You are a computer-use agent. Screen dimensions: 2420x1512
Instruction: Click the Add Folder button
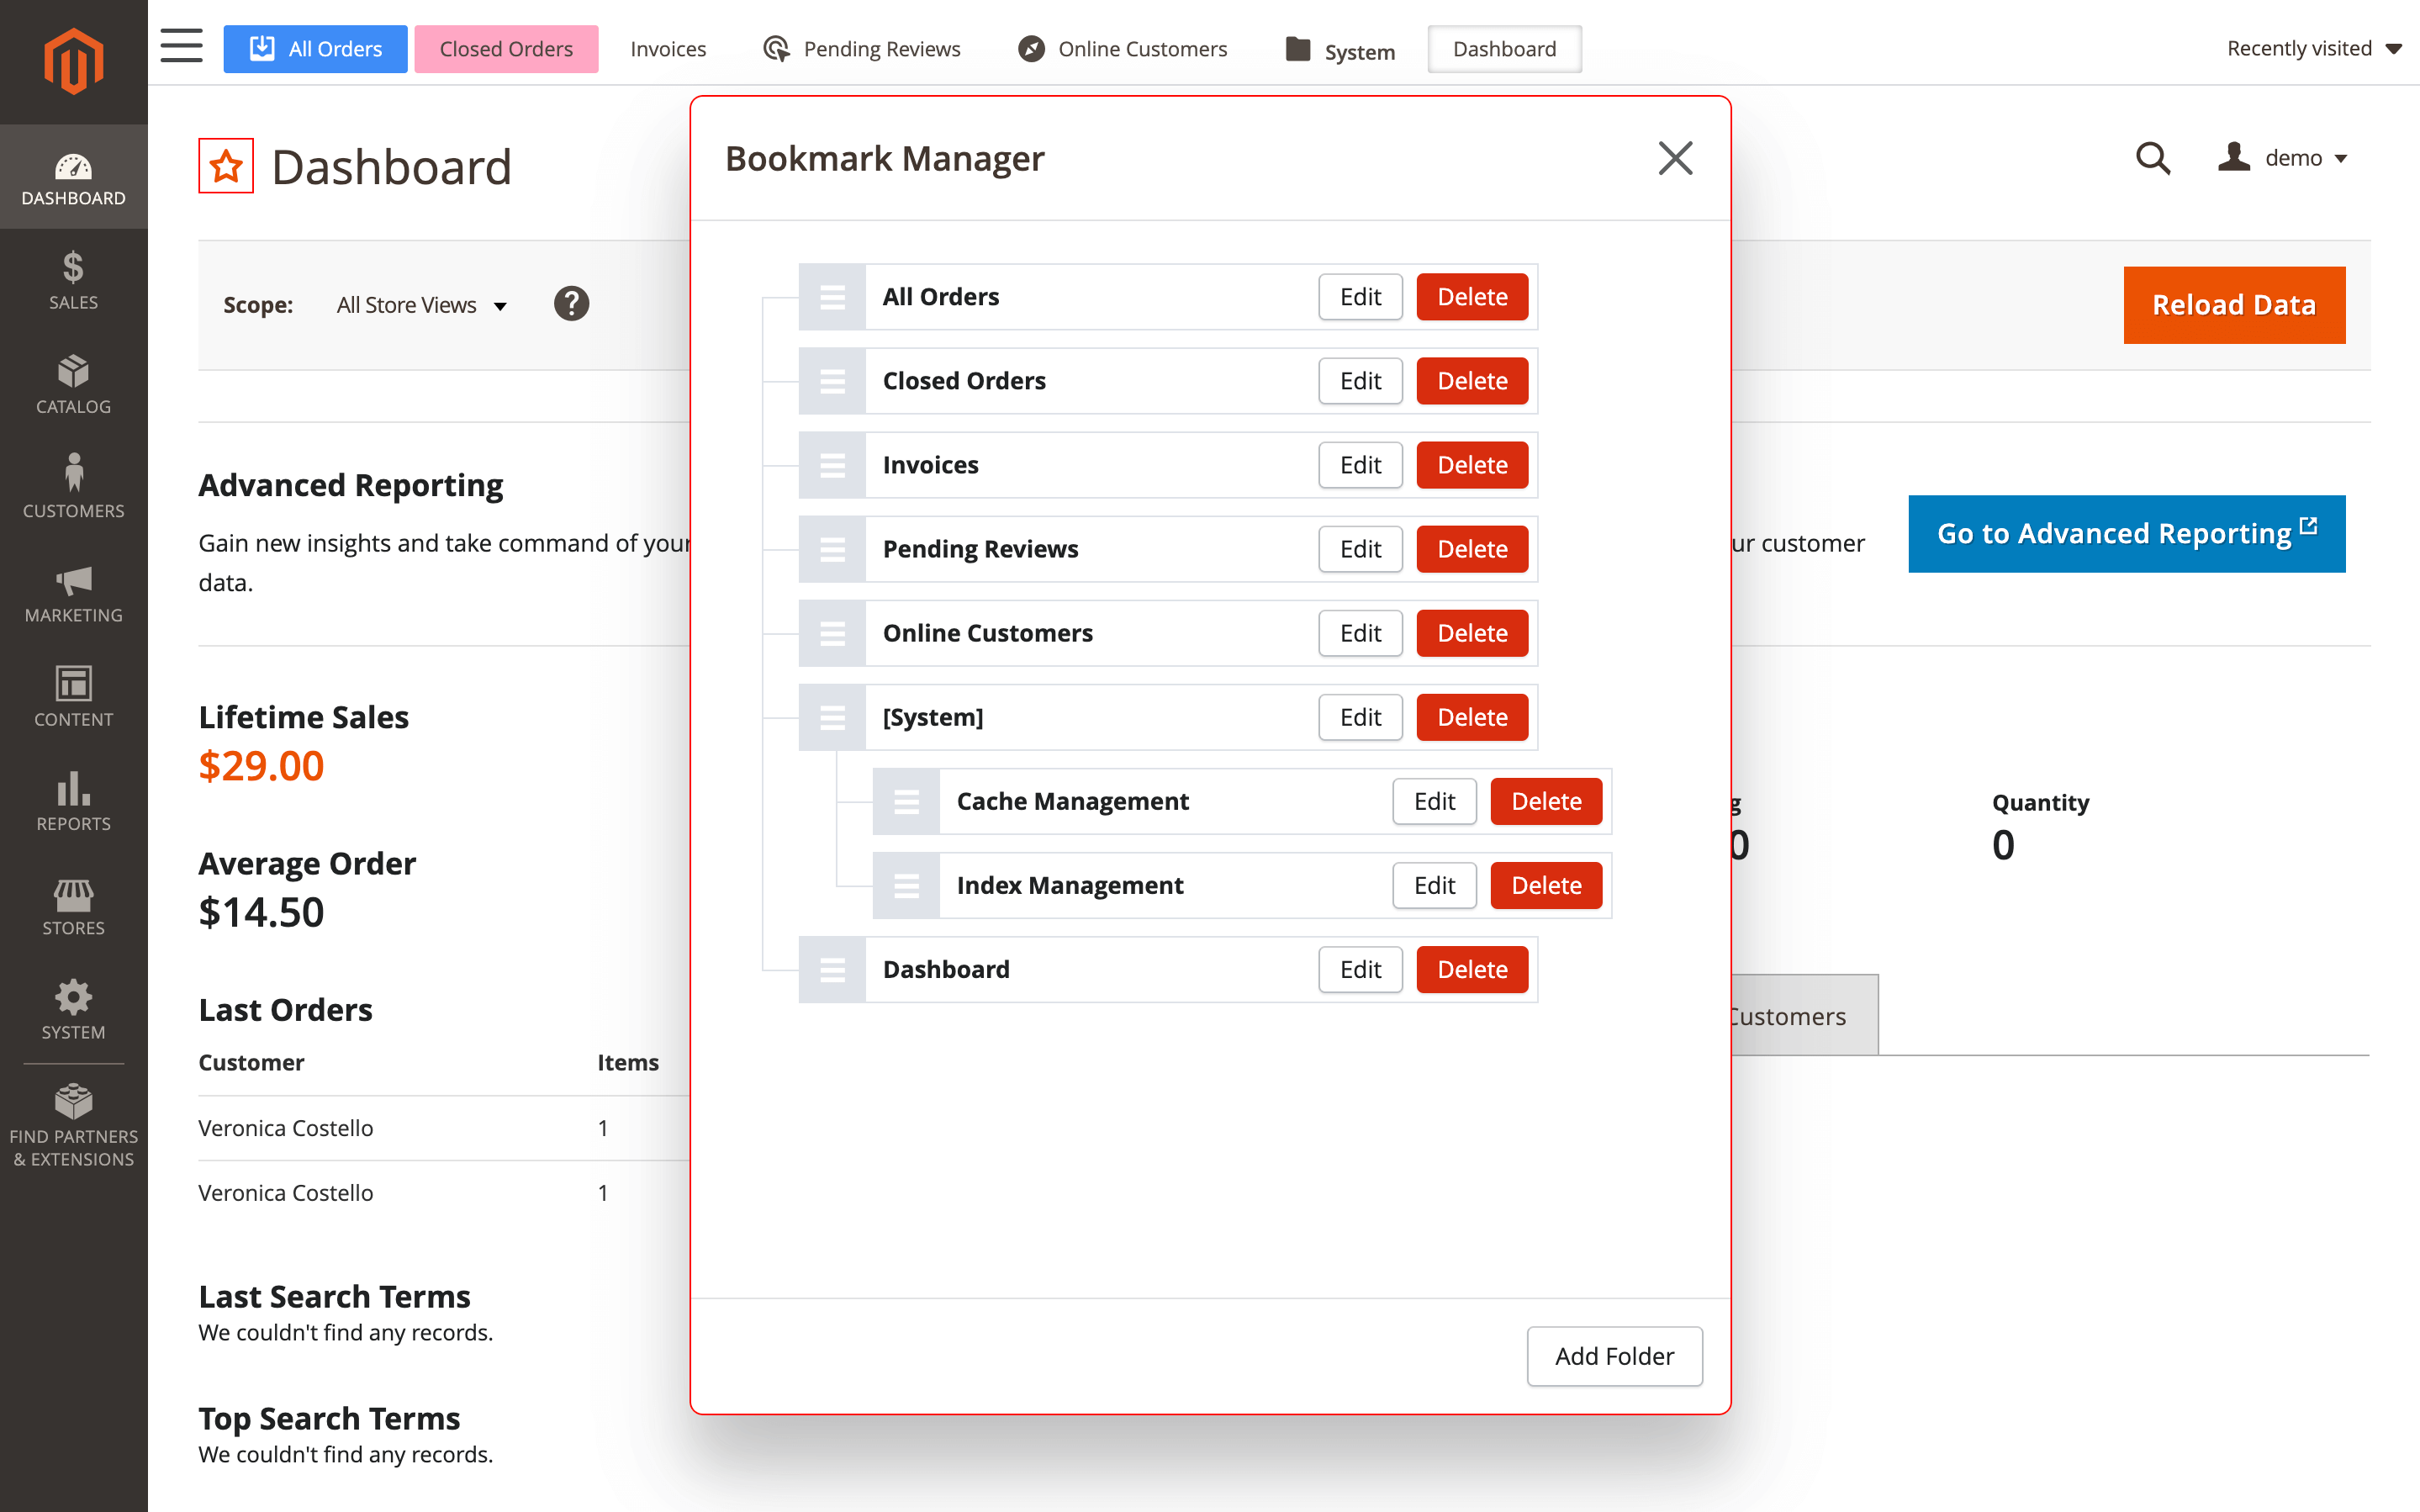[x=1614, y=1356]
